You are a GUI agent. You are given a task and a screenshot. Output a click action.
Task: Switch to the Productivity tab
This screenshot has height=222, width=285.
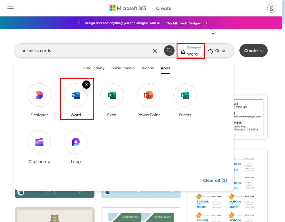pyautogui.click(x=94, y=68)
